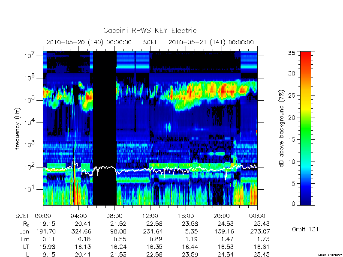This screenshot has height=257, width=343.
Task: Click the colorbar tick value 25
Action: 292,95
